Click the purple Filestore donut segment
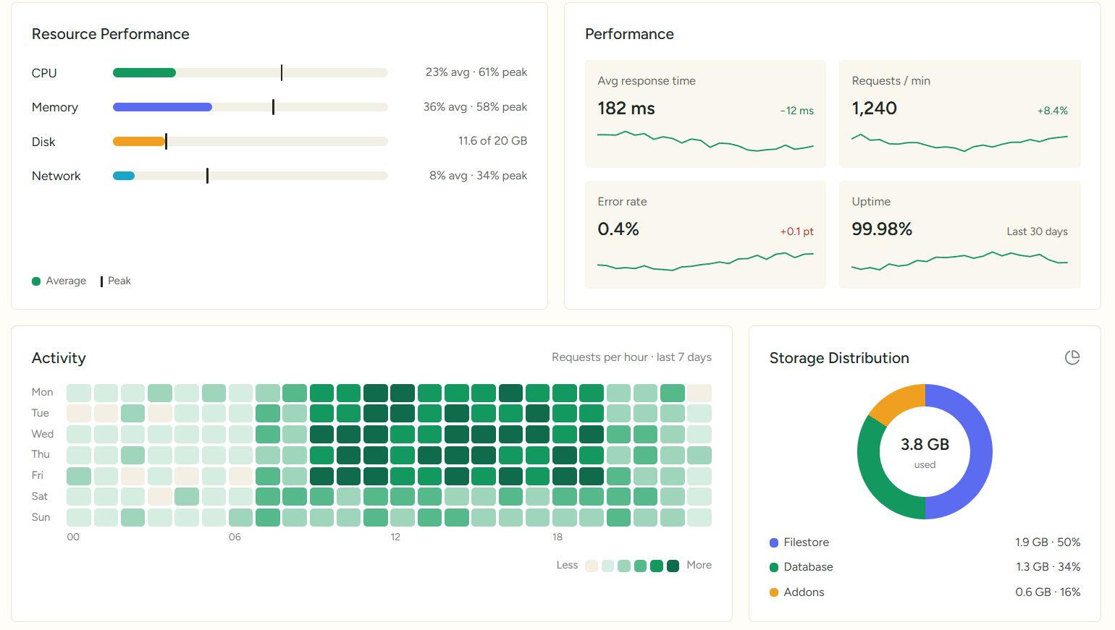 coord(981,451)
